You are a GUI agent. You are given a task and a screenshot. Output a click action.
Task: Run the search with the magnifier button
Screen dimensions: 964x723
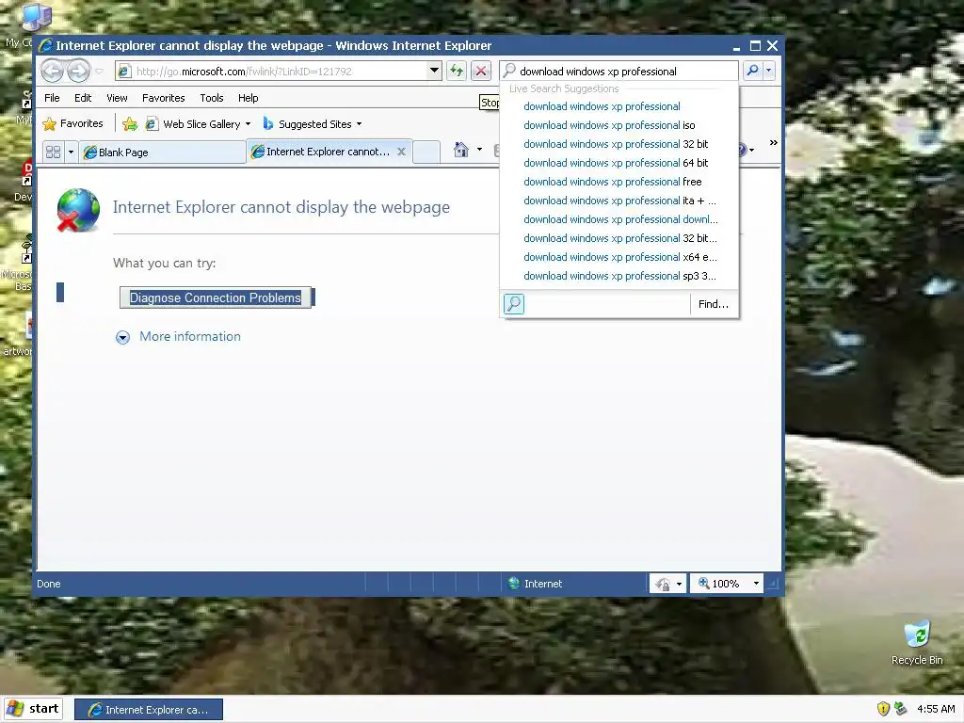click(752, 71)
